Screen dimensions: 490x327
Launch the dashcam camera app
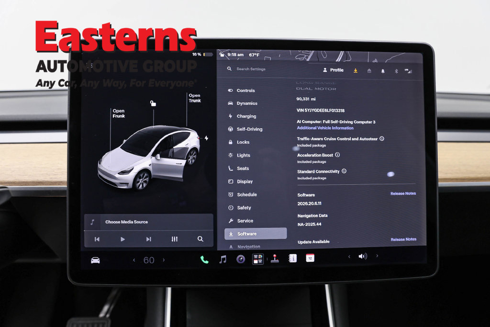(x=241, y=259)
